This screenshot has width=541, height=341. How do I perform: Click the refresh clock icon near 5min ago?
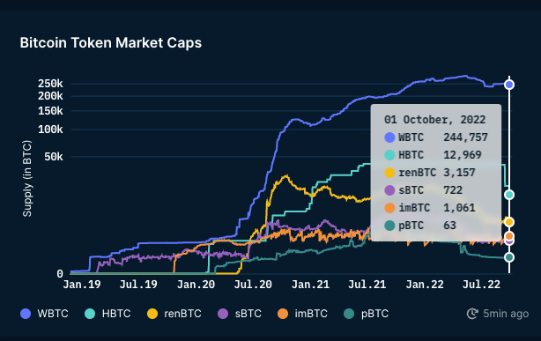tap(472, 314)
